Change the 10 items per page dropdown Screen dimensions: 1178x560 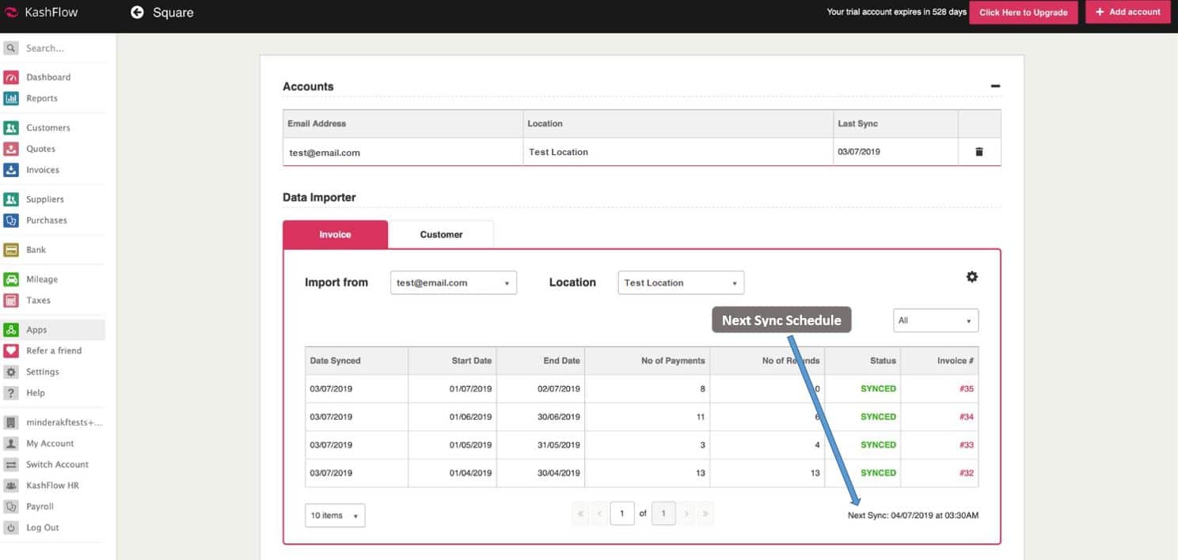334,516
